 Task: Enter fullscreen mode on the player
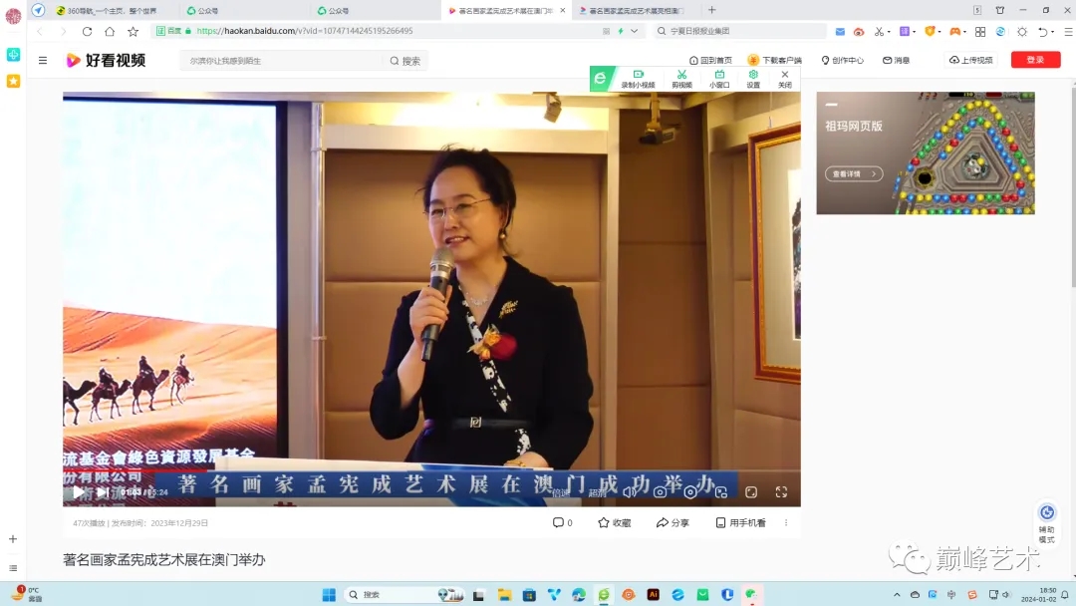(782, 491)
